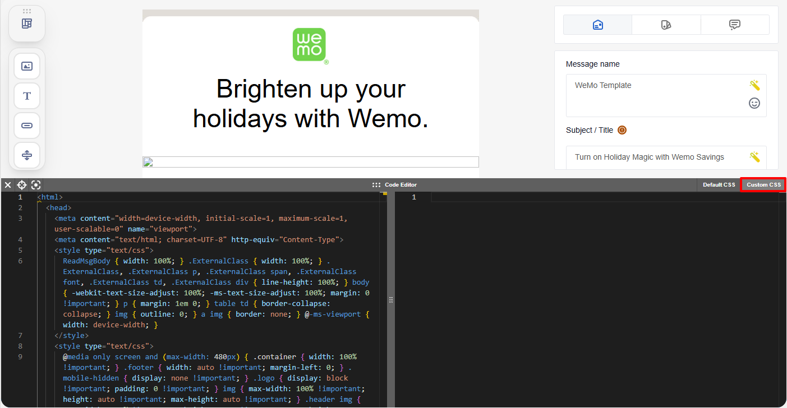Screen dimensions: 787x408
Task: Select the button block tool
Action: coord(27,126)
